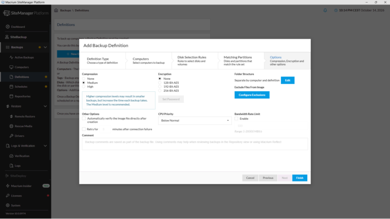Go to Computers wizard step
The height and width of the screenshot is (219, 390).
[x=148, y=61]
